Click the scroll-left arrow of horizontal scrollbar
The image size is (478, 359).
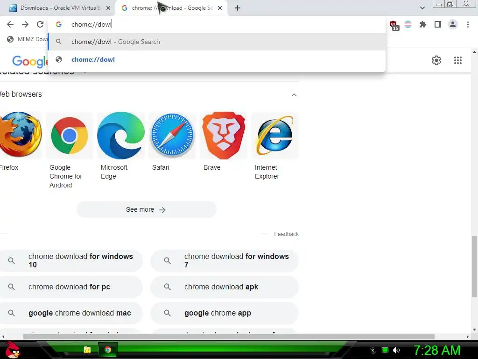[x=3, y=337]
